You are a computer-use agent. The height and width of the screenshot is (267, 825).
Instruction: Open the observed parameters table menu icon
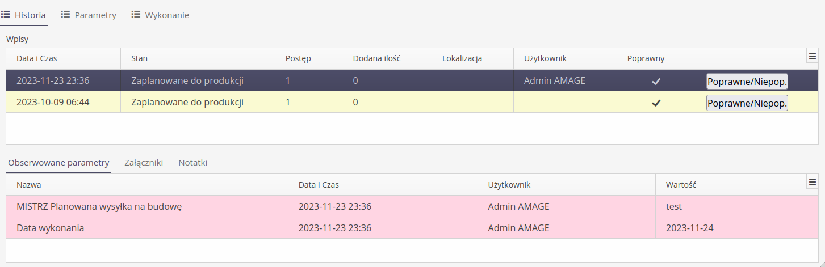coord(812,182)
